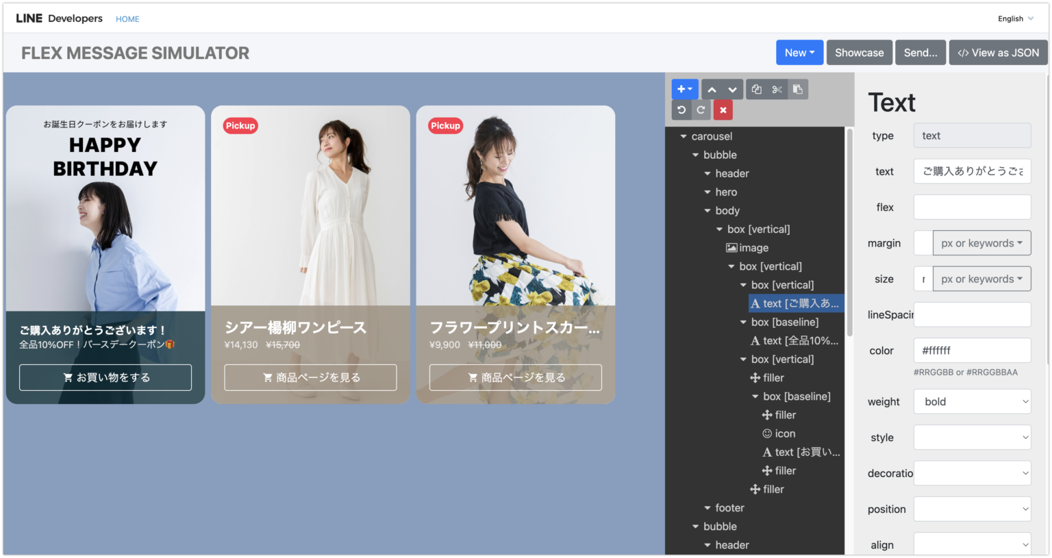
Task: Click the move down arrow button
Action: tap(732, 90)
